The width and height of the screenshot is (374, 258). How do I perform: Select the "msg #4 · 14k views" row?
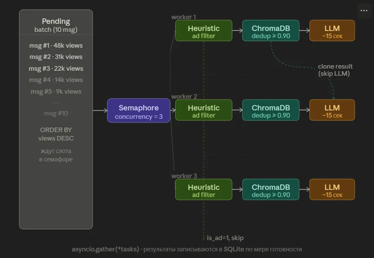56,80
